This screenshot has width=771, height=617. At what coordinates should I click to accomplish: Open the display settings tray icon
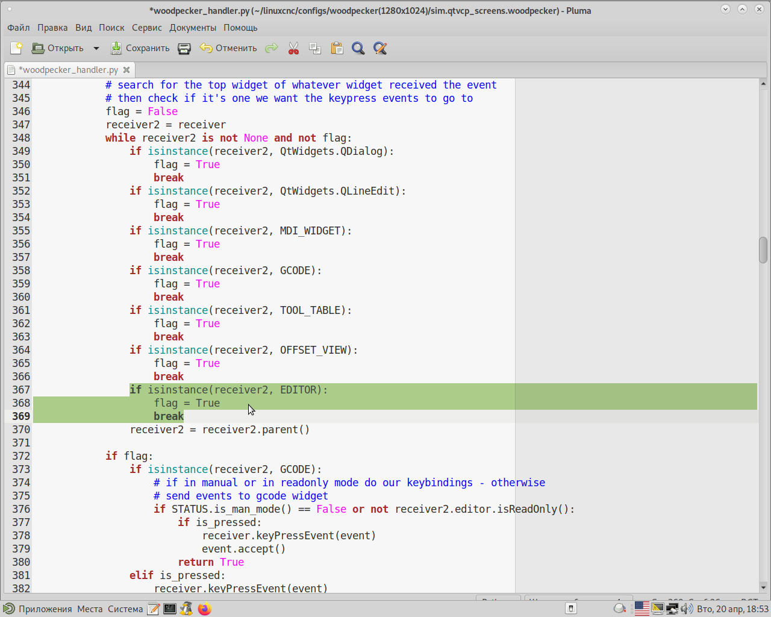(657, 609)
